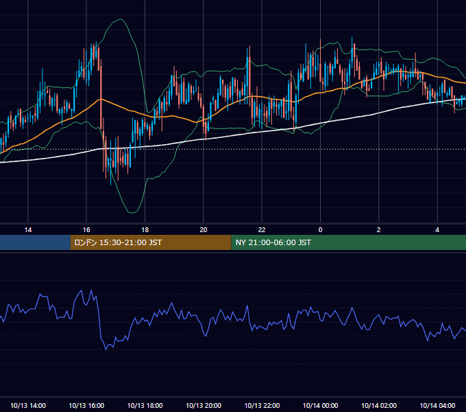Click the 16 hour label on price chart axis
This screenshot has width=466, height=412.
tap(86, 230)
